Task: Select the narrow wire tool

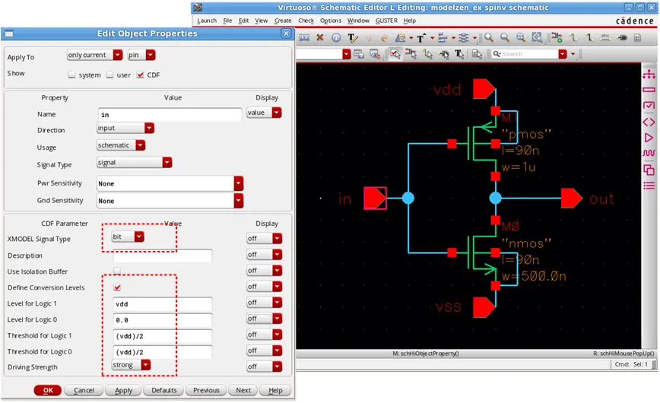Action: pos(573,37)
